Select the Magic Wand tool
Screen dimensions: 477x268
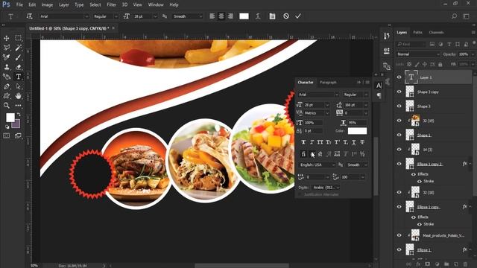coord(18,48)
